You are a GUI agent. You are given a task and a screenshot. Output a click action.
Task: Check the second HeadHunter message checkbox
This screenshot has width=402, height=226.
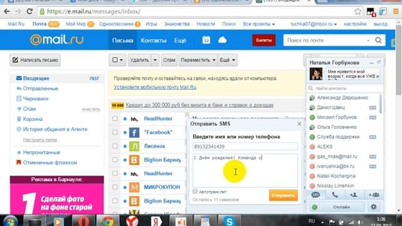(x=115, y=173)
